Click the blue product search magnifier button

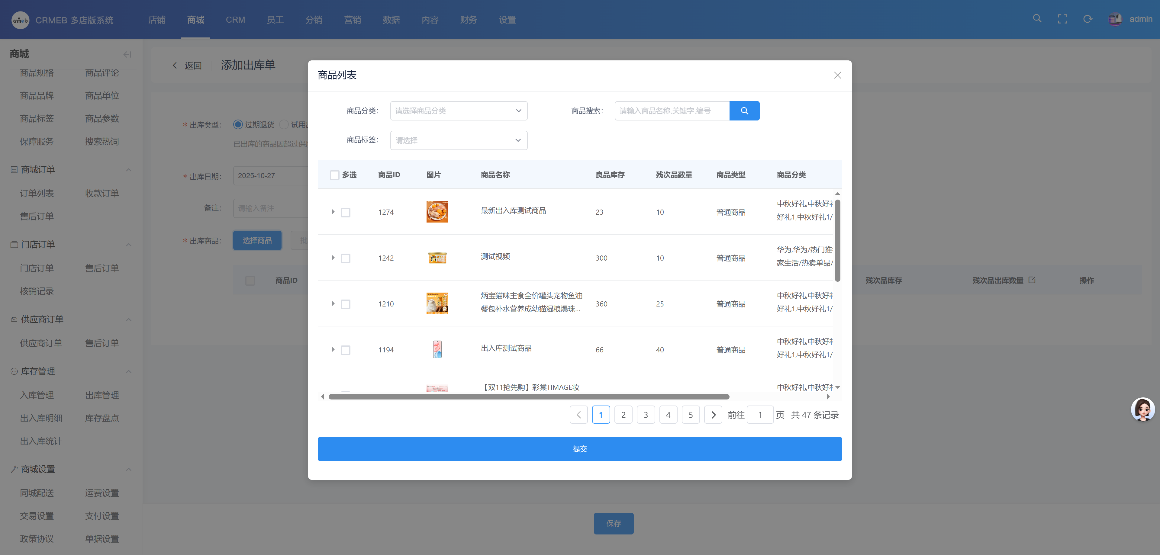coord(744,111)
